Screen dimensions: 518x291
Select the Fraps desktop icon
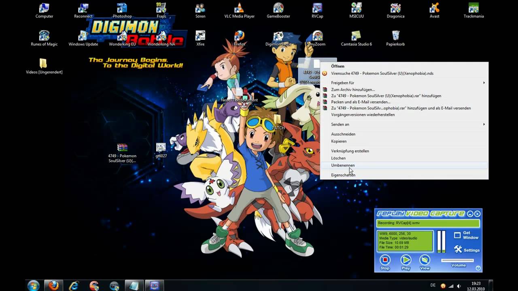[x=161, y=11]
